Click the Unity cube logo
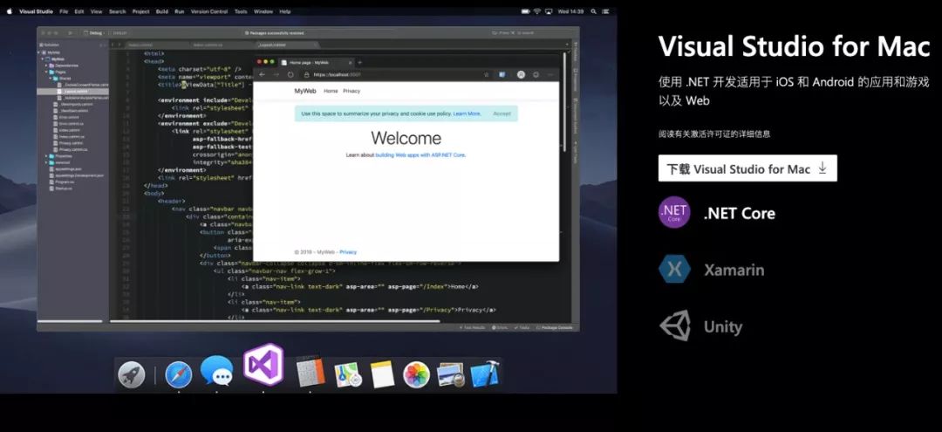 674,327
